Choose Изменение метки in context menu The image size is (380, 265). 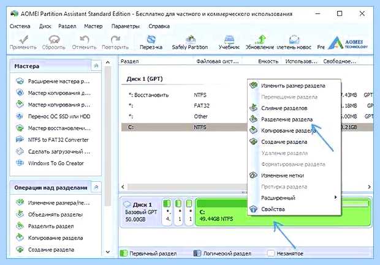click(x=294, y=175)
